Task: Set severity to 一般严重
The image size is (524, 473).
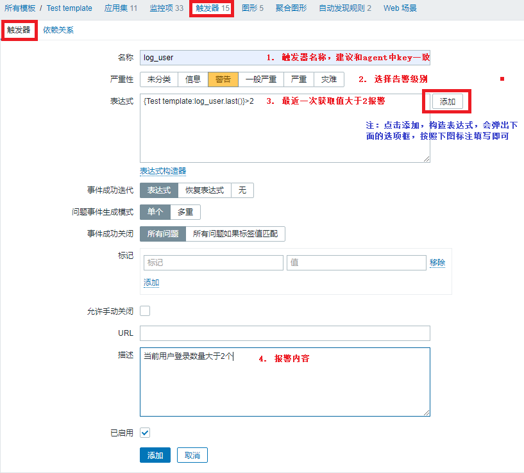Action: [x=261, y=79]
